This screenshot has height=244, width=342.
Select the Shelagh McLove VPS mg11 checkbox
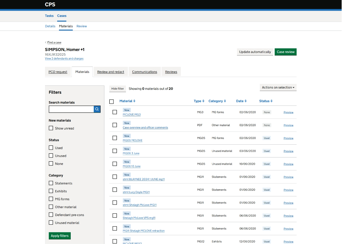coord(115,215)
